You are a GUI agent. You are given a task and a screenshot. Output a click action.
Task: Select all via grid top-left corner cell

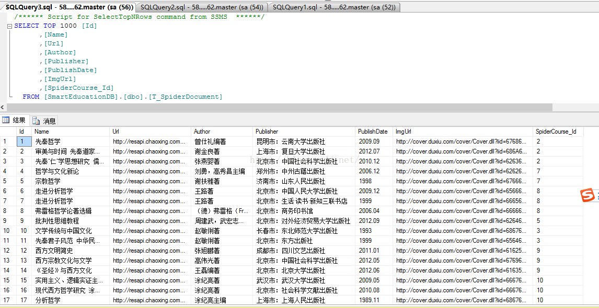point(8,131)
